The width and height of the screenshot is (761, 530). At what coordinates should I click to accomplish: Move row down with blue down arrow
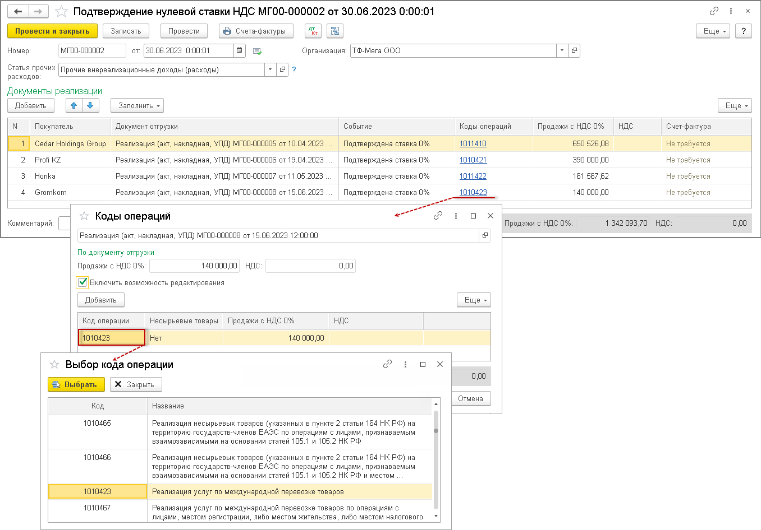click(90, 105)
